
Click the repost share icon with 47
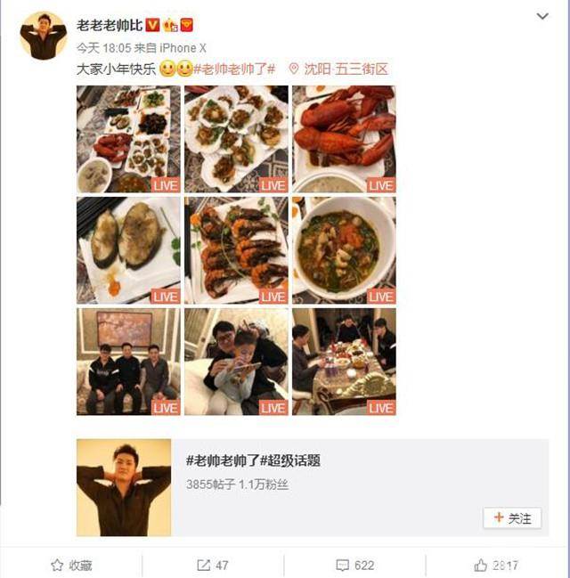click(204, 566)
